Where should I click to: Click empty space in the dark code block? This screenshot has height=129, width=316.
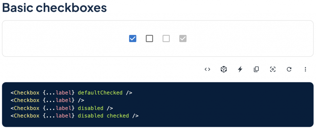click(231, 104)
